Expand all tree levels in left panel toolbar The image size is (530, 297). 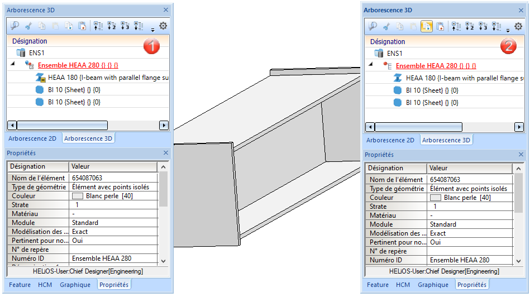click(x=139, y=26)
